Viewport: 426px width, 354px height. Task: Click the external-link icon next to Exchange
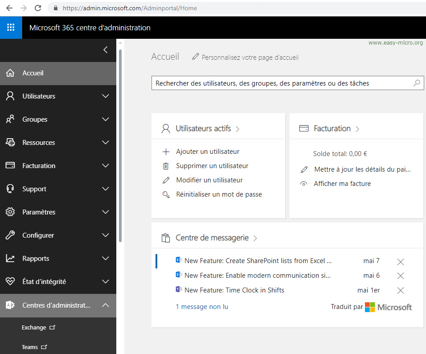53,327
